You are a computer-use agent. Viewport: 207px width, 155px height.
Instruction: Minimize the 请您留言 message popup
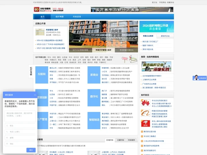pyautogui.click(x=35, y=95)
